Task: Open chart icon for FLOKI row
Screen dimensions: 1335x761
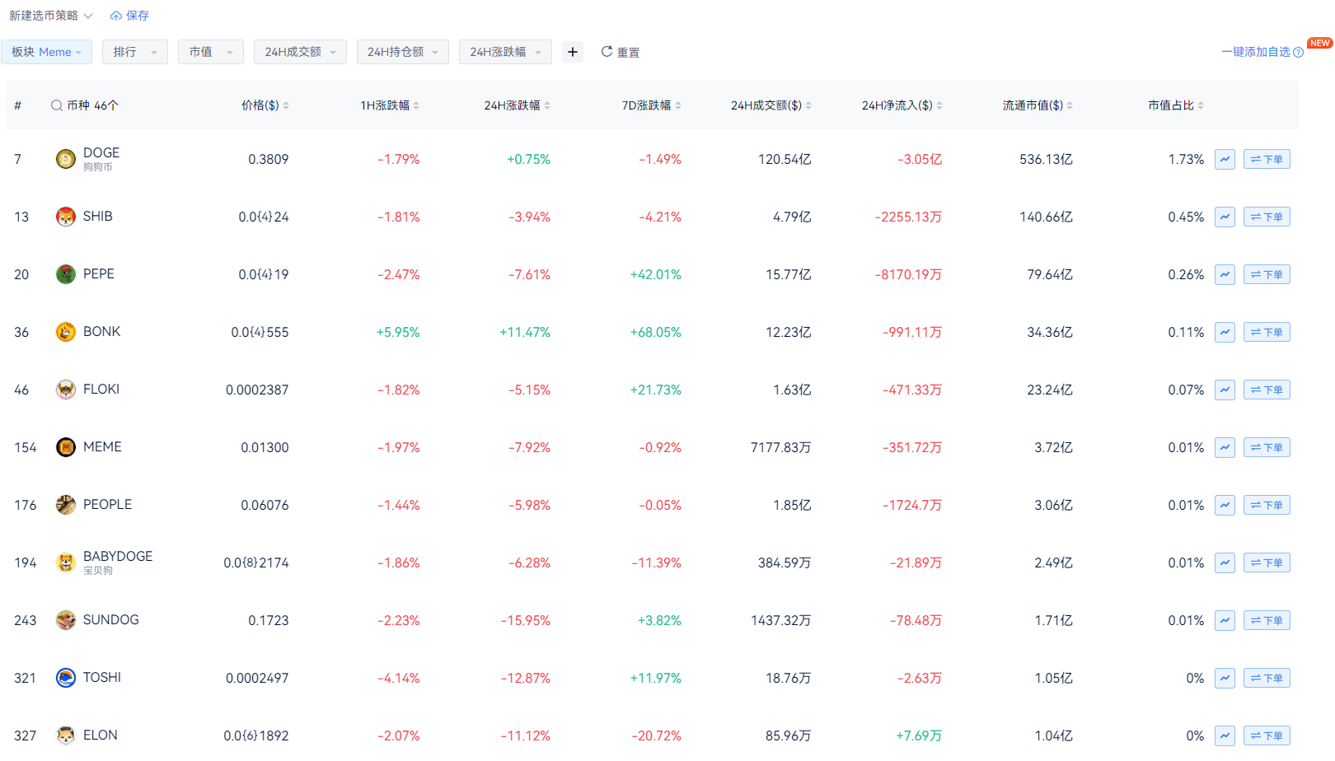Action: [x=1225, y=390]
